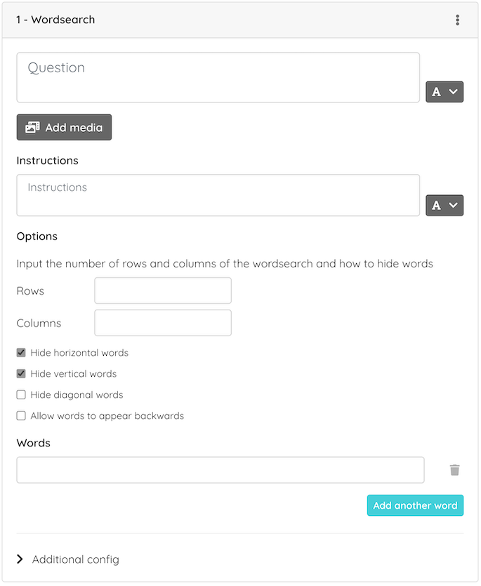The image size is (481, 586).
Task: Open the dropdown arrow next to Question field
Action: (x=453, y=91)
